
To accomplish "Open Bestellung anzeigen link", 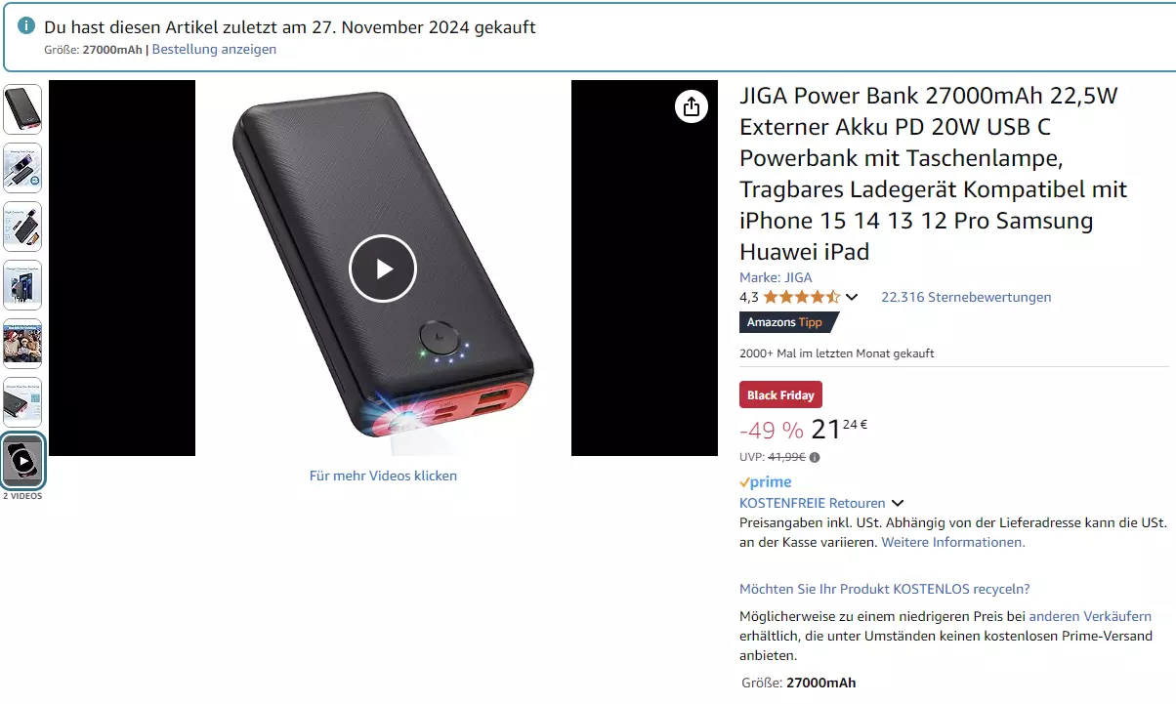I will pyautogui.click(x=214, y=49).
